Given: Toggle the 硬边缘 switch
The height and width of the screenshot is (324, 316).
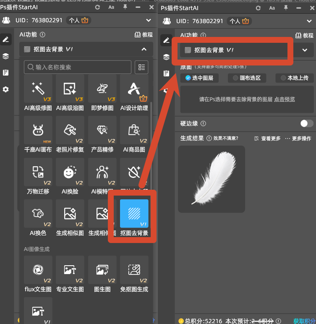Looking at the screenshot, I should coord(307,123).
